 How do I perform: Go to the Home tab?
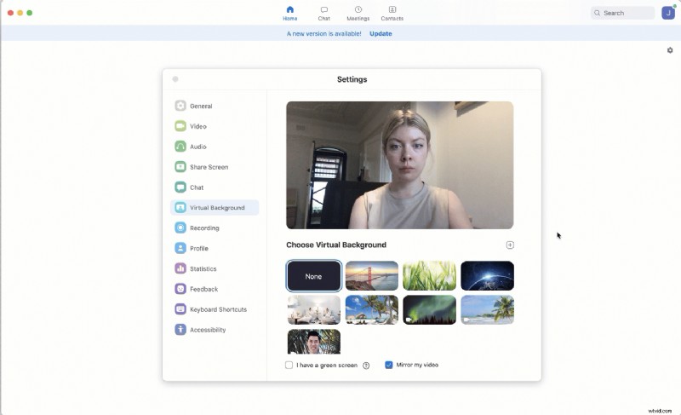290,13
